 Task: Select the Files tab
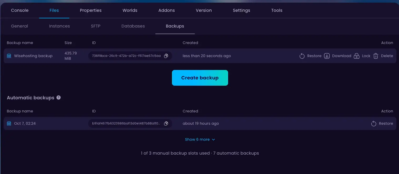point(54,10)
